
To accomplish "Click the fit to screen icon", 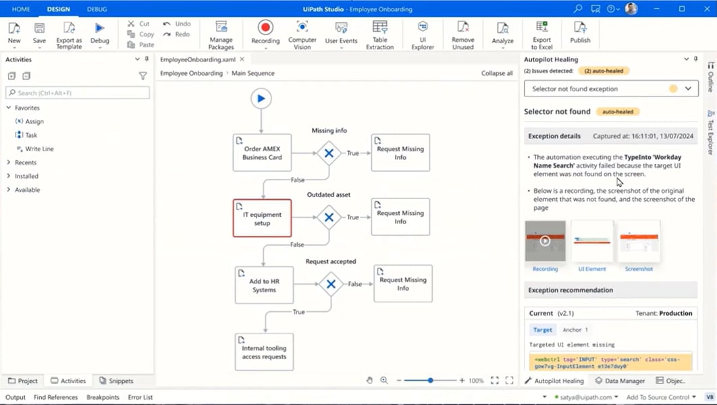I will click(495, 380).
